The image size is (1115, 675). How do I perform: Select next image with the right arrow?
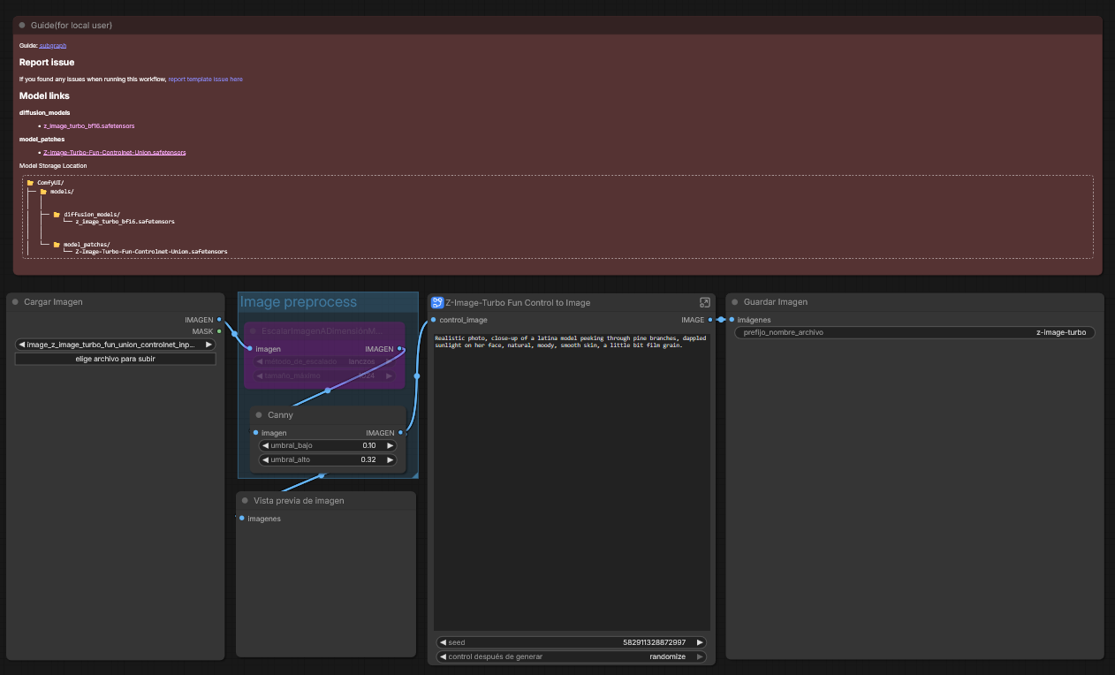[x=209, y=345]
